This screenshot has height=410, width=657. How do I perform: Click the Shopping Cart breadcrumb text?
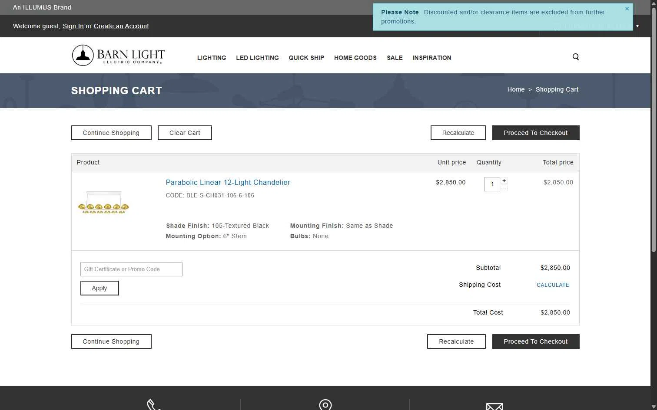[x=557, y=89]
